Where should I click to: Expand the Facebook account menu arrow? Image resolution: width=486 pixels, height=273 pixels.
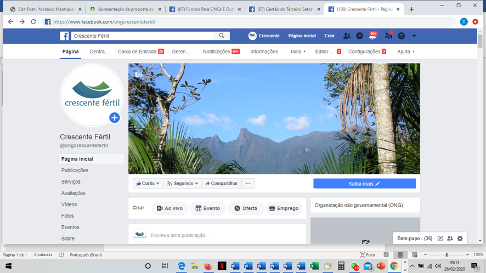[x=414, y=36]
